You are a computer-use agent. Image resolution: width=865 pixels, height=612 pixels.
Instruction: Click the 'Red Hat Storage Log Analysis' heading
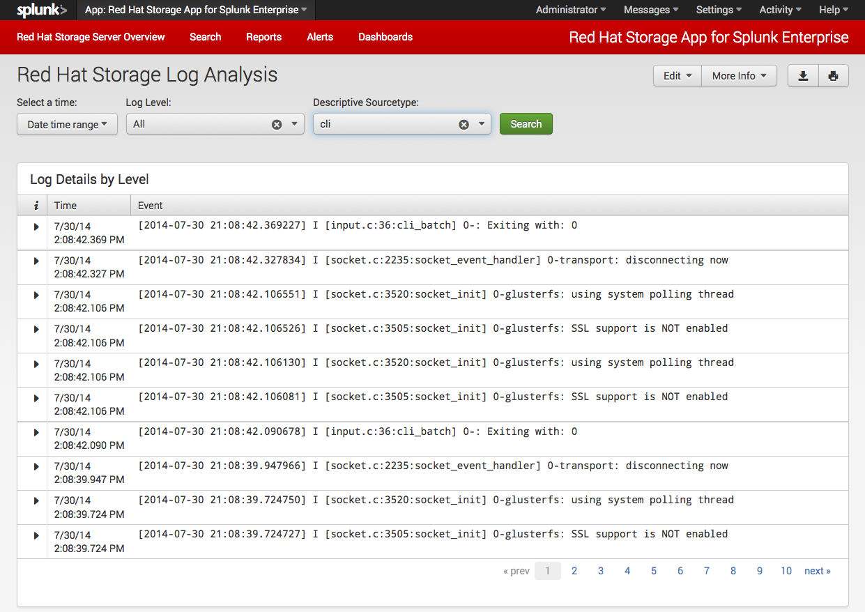click(x=147, y=75)
